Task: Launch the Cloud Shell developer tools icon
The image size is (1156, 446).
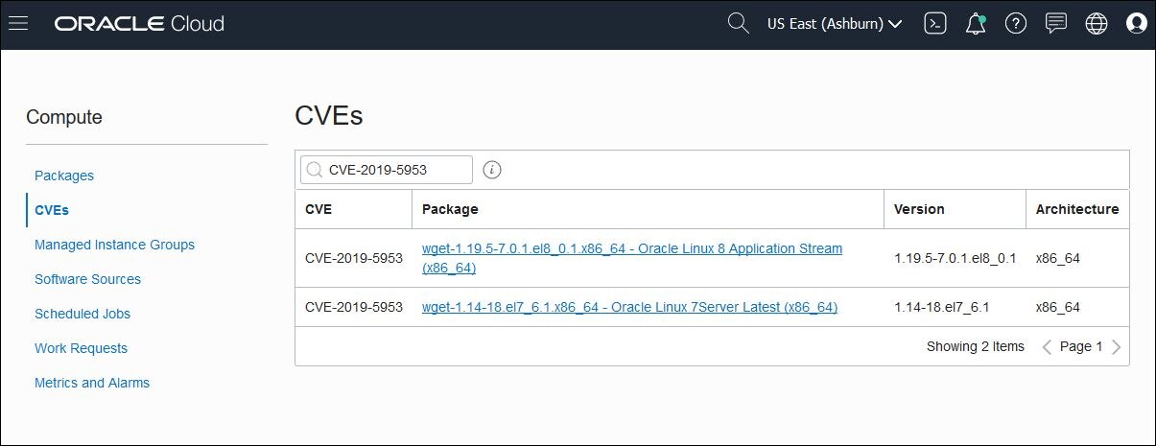Action: 935,24
